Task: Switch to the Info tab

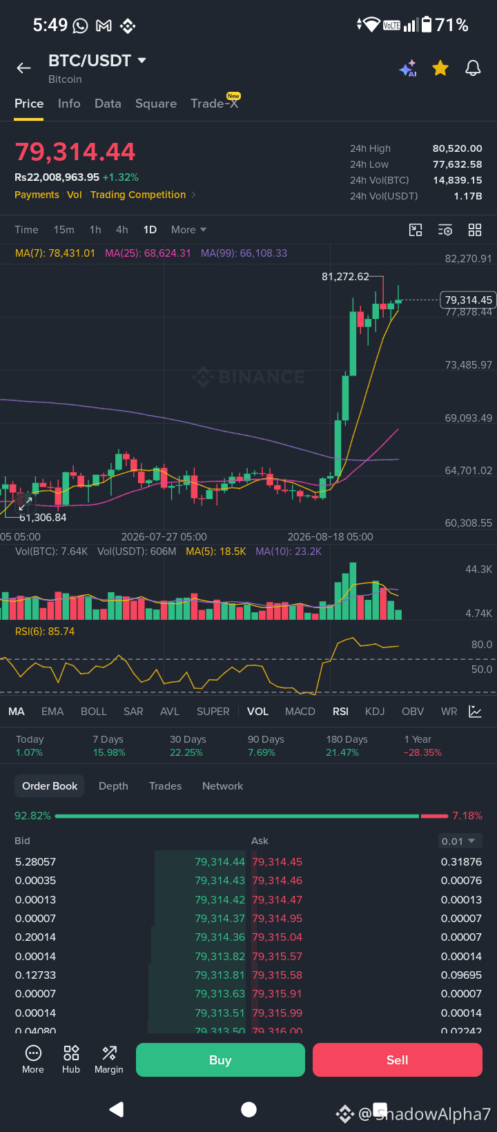Action: pyautogui.click(x=69, y=104)
